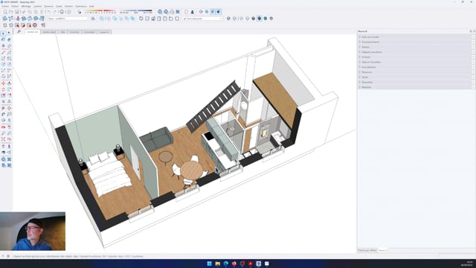The image size is (476, 268).
Task: Toggle shadows display icon
Action: tap(80, 12)
